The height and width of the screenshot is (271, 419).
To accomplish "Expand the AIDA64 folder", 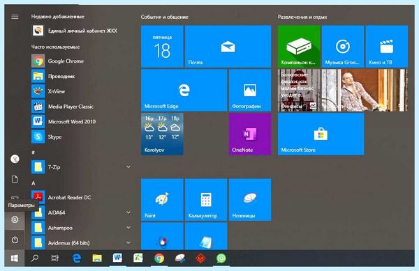I will click(x=128, y=212).
